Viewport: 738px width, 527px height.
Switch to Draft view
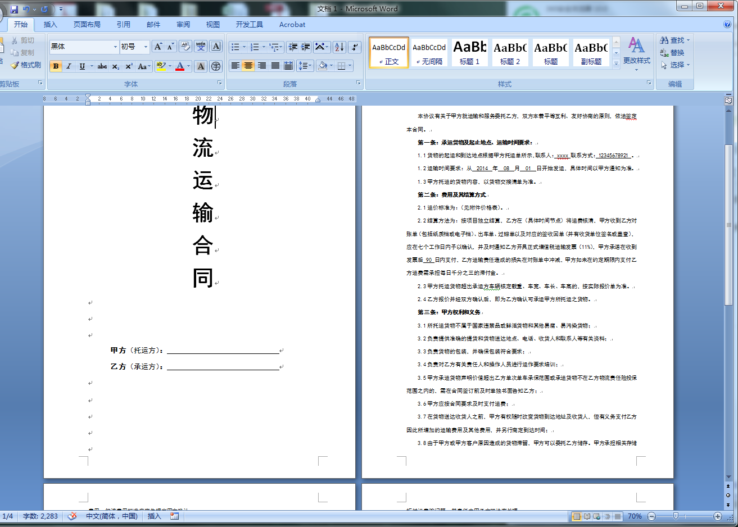617,516
